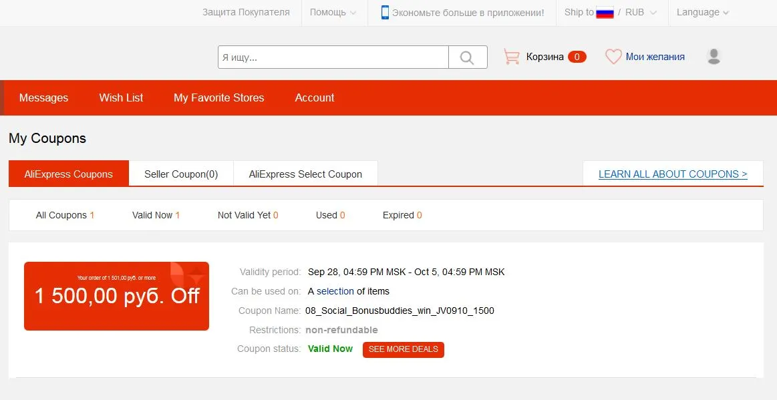Open Wish List in the red menu
Image resolution: width=777 pixels, height=400 pixels.
pos(121,98)
